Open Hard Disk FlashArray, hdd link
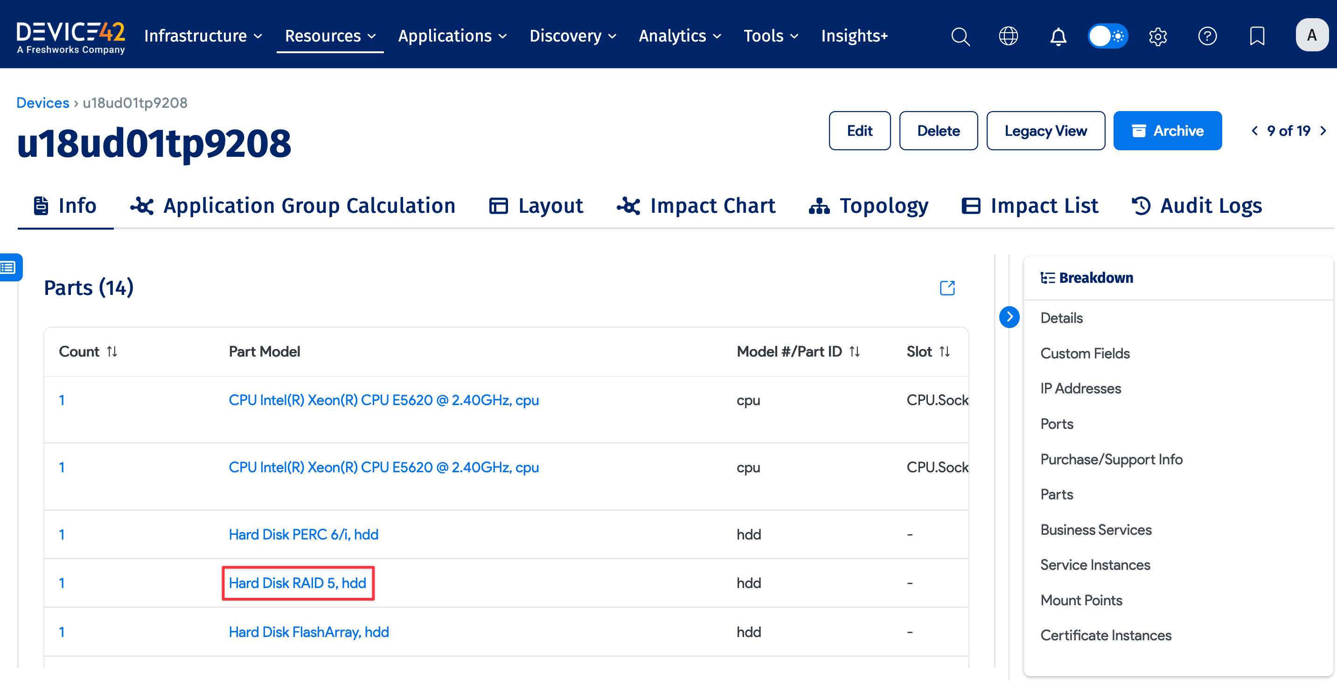Viewport: 1337px width, 686px height. tap(308, 632)
